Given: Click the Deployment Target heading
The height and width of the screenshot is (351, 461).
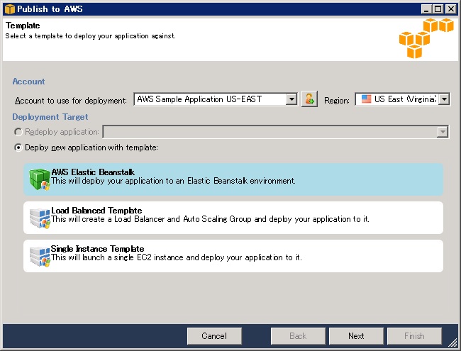Looking at the screenshot, I should coord(50,117).
